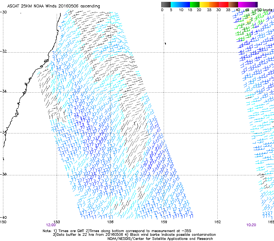Click the purple '10:20' time label
274x241 pixels.
pyautogui.click(x=251, y=225)
